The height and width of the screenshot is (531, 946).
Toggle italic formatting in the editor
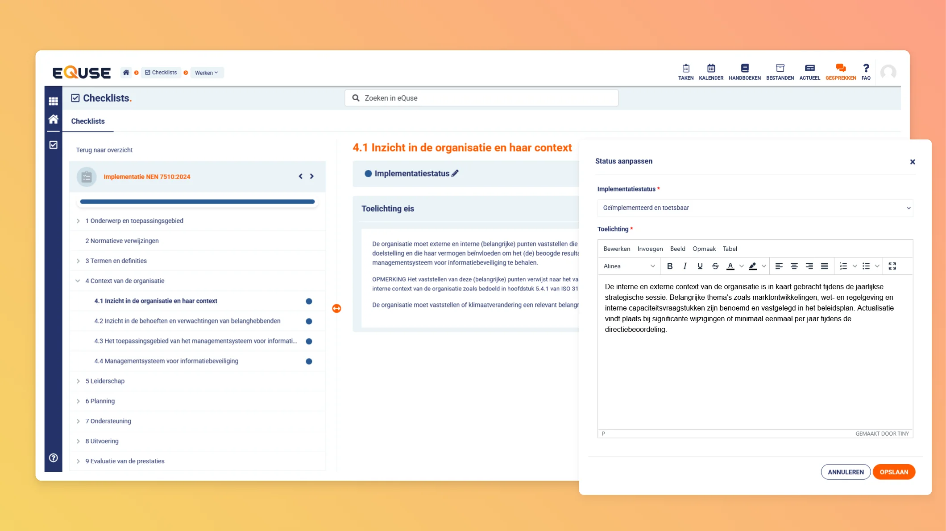(x=685, y=266)
